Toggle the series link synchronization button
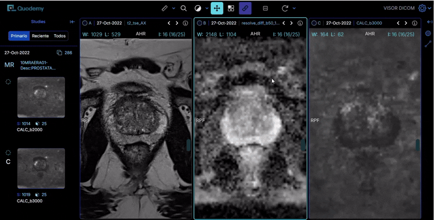The height and width of the screenshot is (220, 434). (x=245, y=8)
